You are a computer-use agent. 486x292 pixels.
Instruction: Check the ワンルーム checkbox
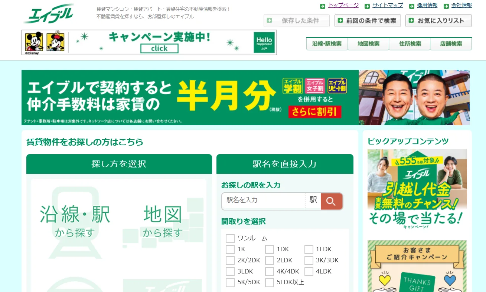coord(230,238)
